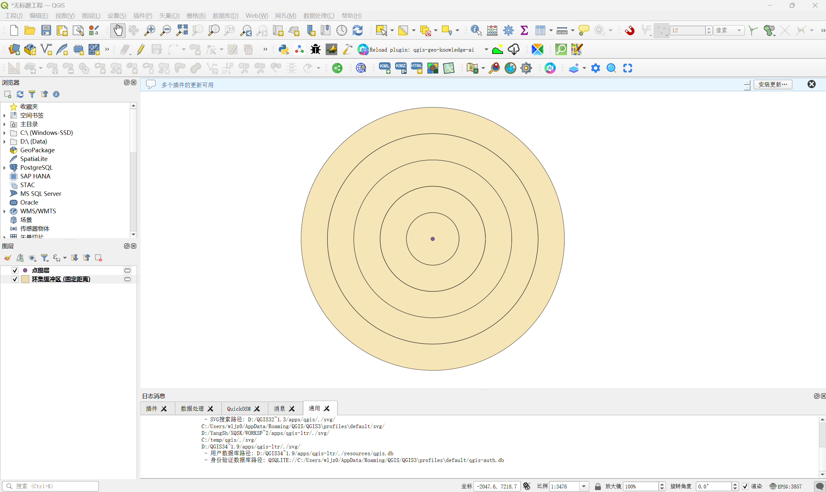Uncheck visibility of 点图层 layer

pos(15,271)
